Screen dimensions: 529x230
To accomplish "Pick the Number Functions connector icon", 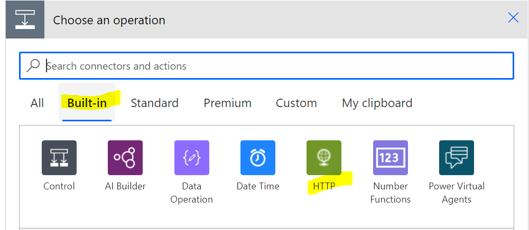I will (391, 158).
